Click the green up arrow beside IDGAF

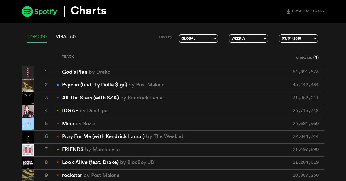(58, 111)
